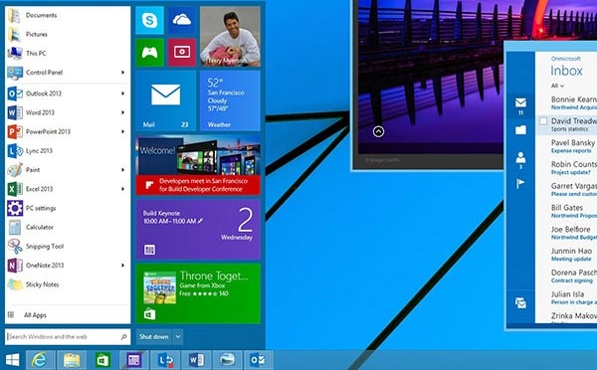Click the Windows Start button
The height and width of the screenshot is (370, 597).
(x=12, y=360)
